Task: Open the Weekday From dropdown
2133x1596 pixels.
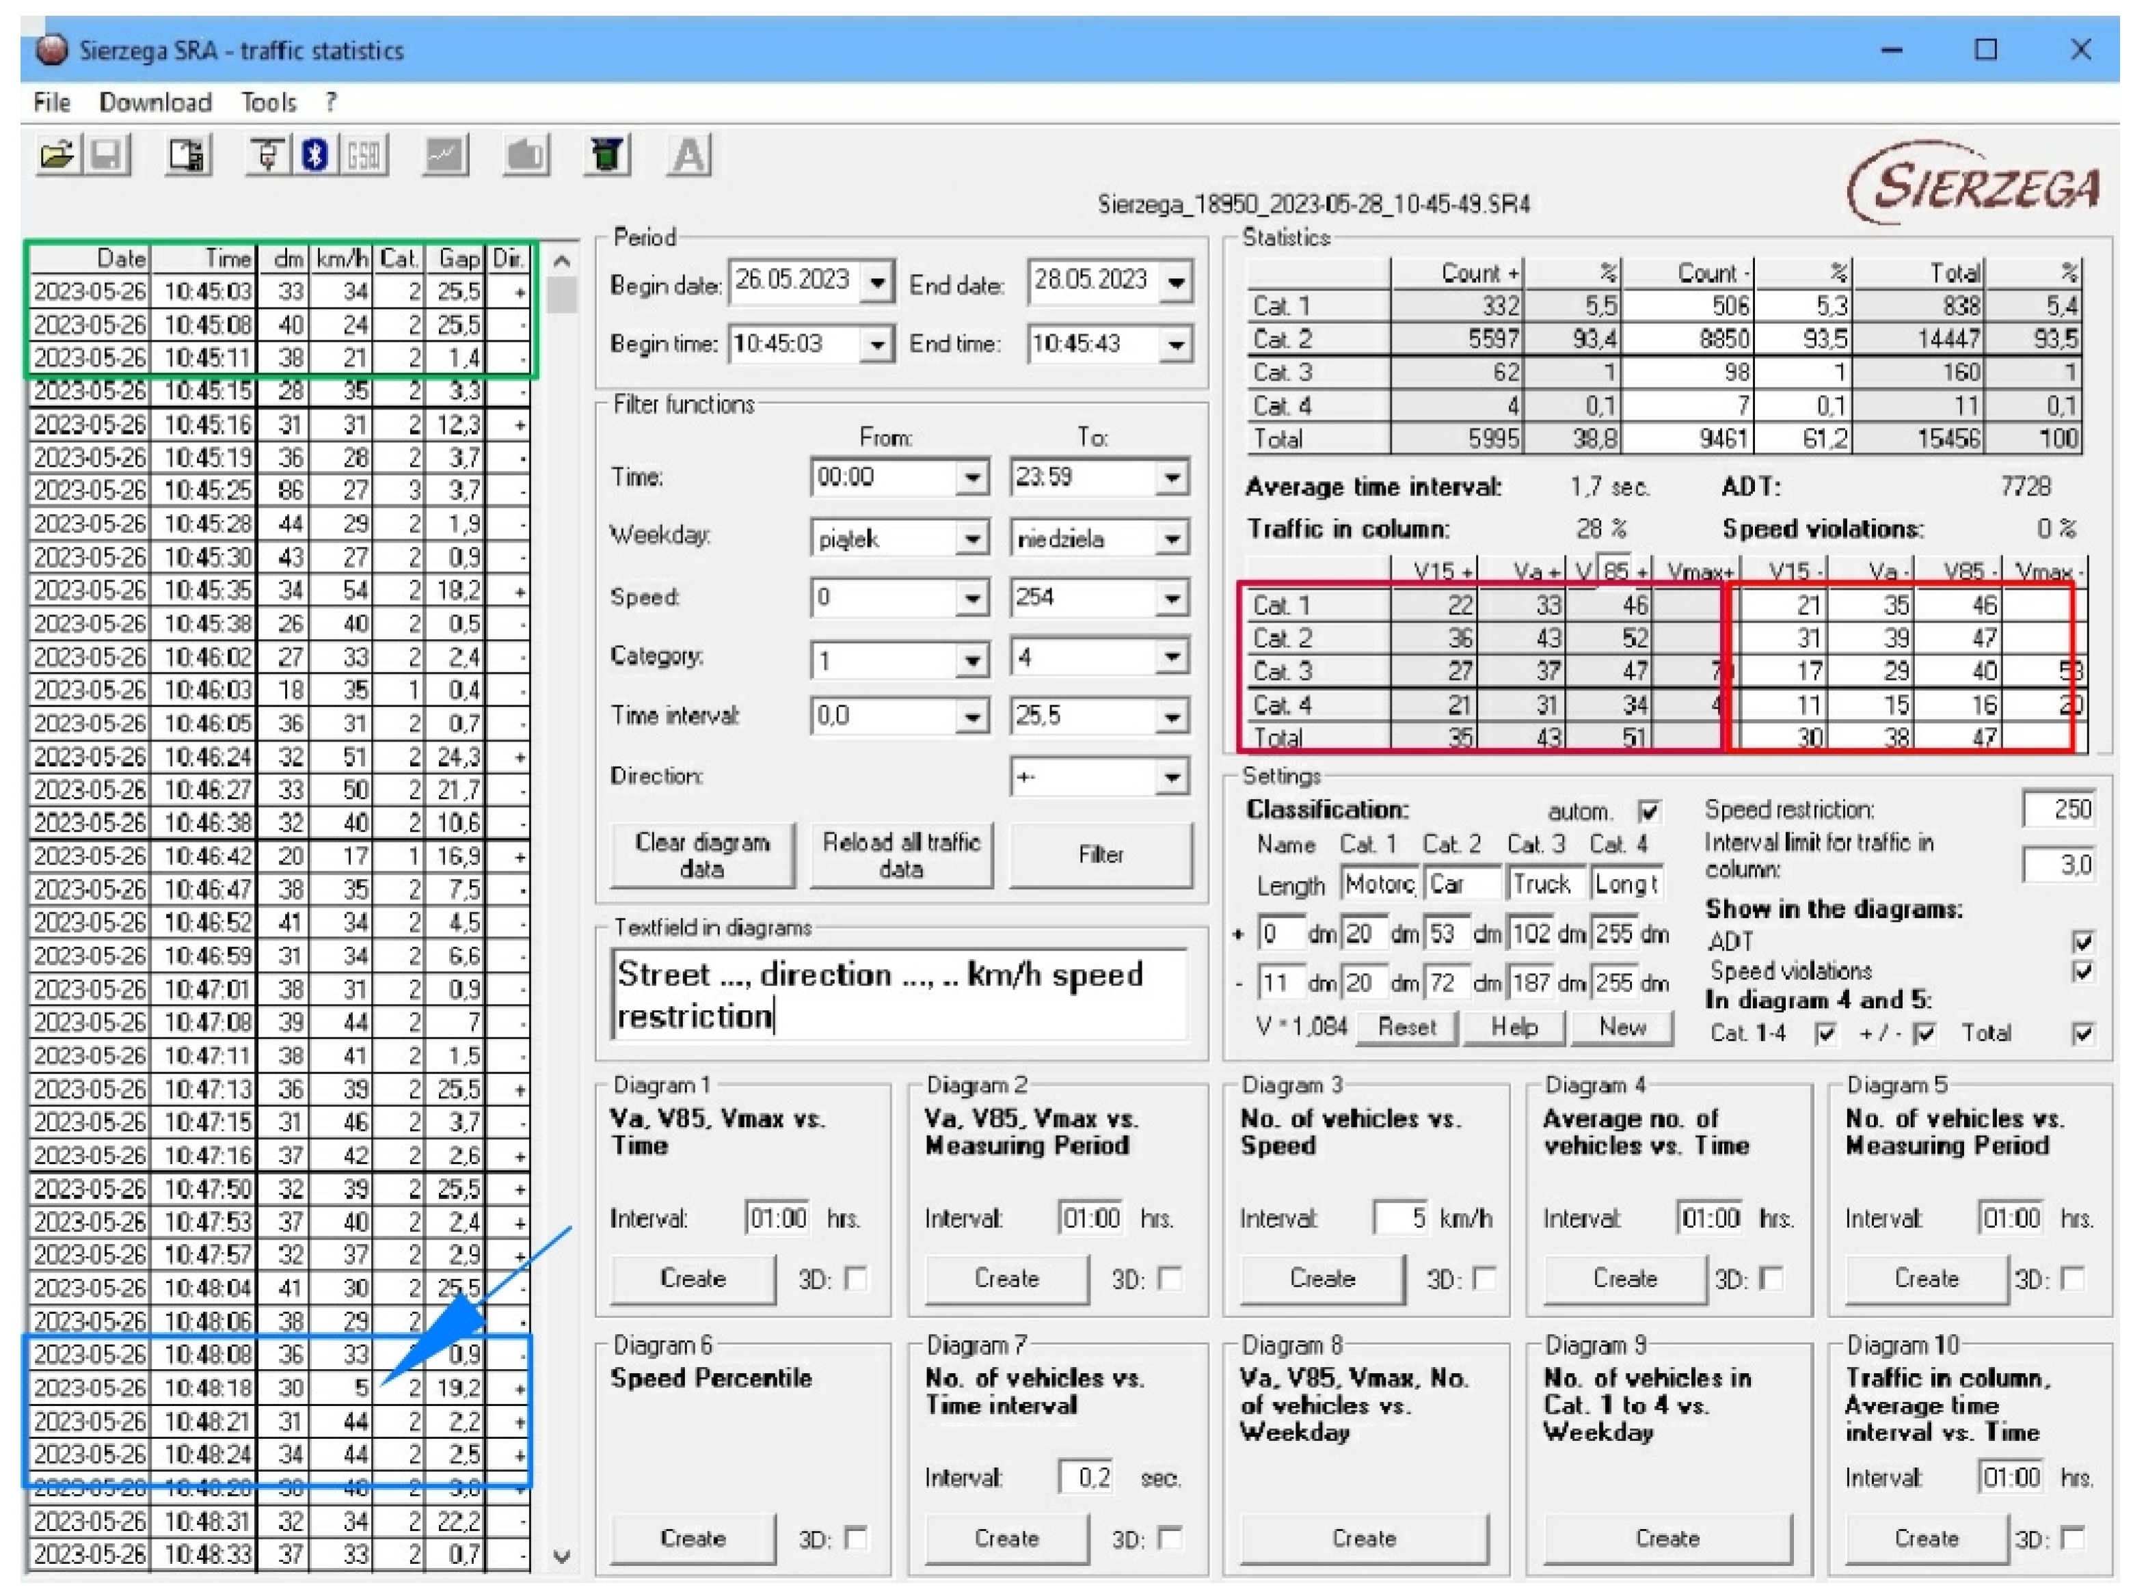Action: (x=972, y=538)
